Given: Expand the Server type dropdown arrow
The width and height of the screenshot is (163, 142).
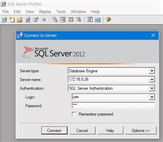Looking at the screenshot, I should pos(152,71).
